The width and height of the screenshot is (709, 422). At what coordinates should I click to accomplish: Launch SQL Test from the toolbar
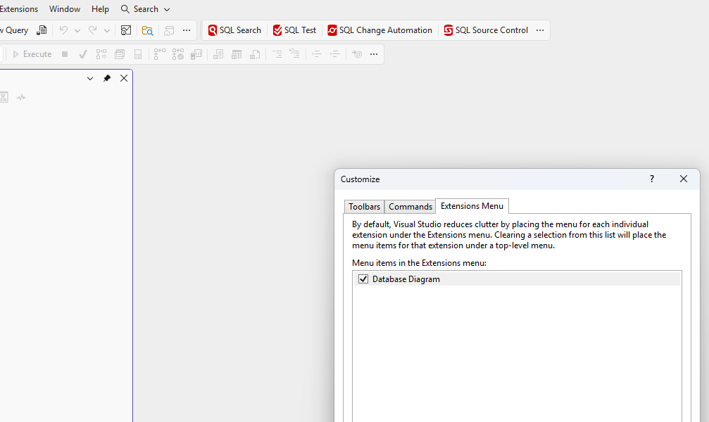click(x=294, y=30)
